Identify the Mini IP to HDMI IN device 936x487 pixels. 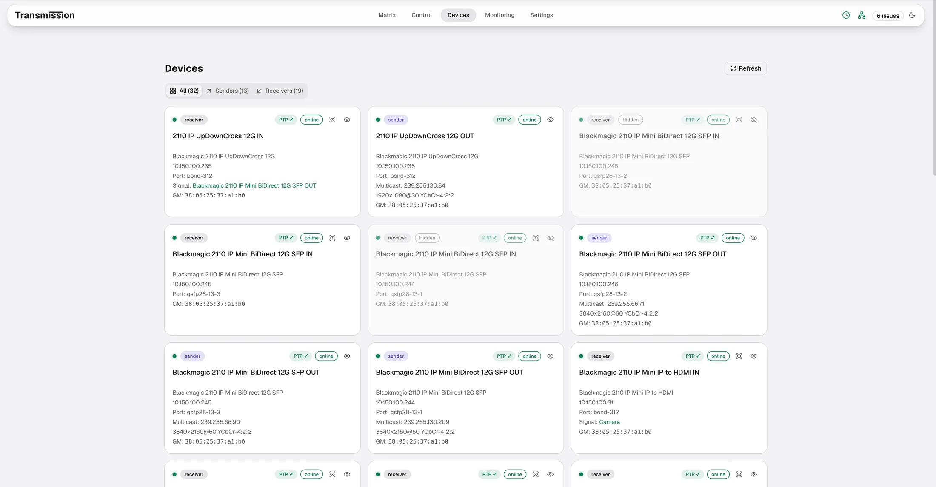point(739,356)
